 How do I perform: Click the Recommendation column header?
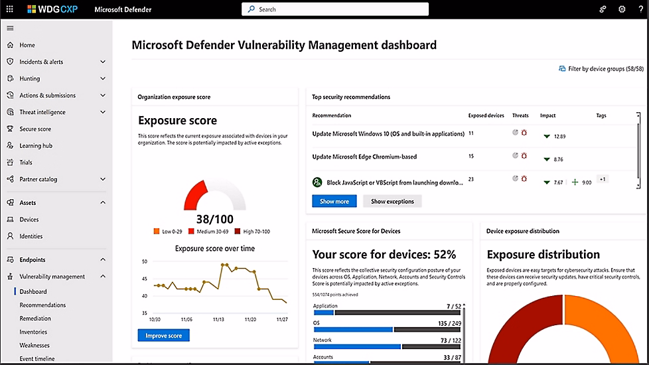tap(332, 115)
